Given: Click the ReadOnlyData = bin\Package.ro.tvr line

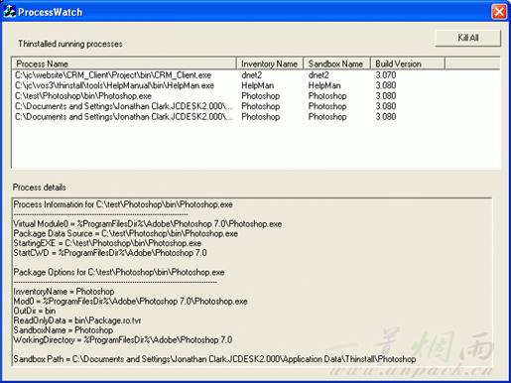Looking at the screenshot, I should point(77,320).
